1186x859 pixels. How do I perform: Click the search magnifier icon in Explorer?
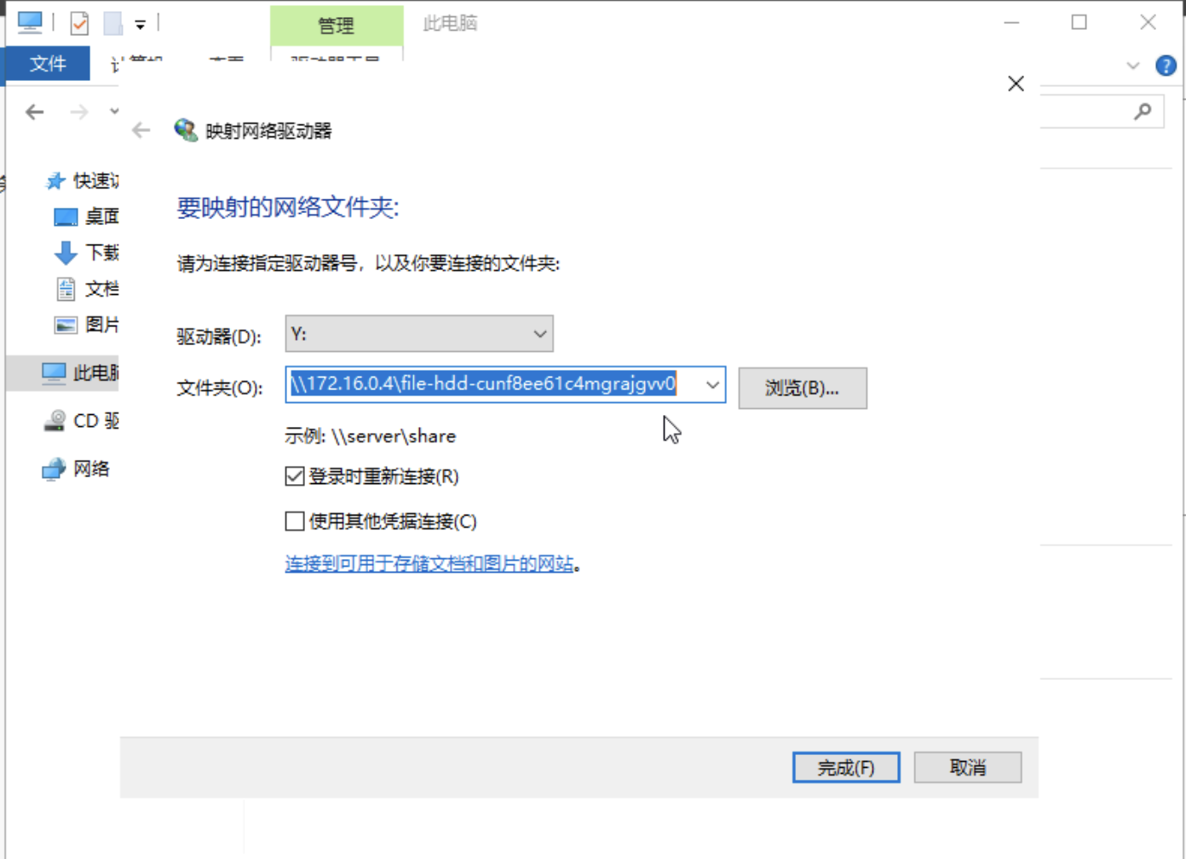[x=1143, y=111]
